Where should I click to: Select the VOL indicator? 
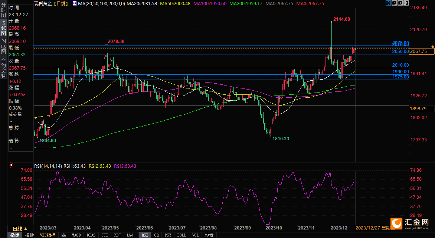click(x=195, y=235)
